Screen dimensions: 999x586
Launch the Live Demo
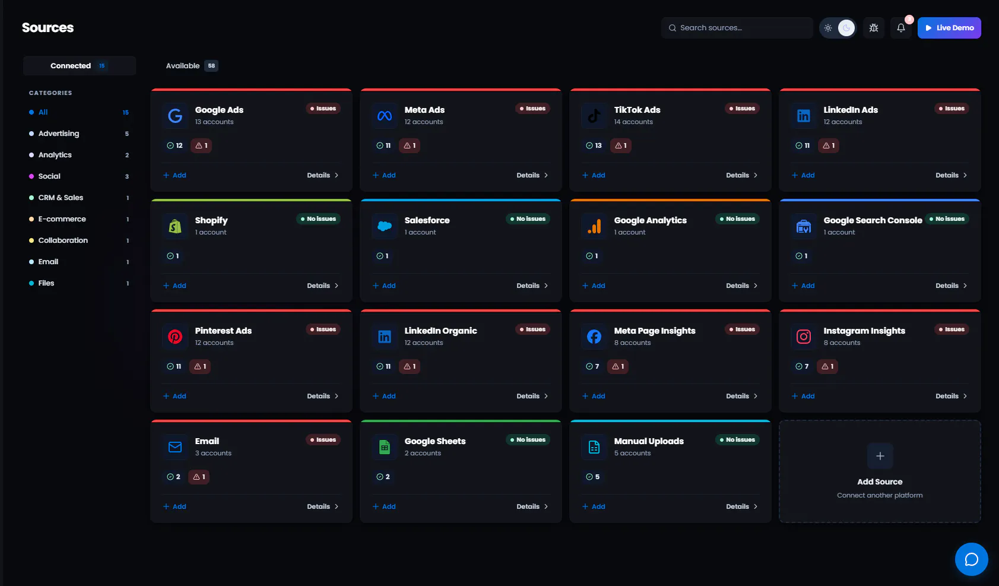(x=949, y=28)
